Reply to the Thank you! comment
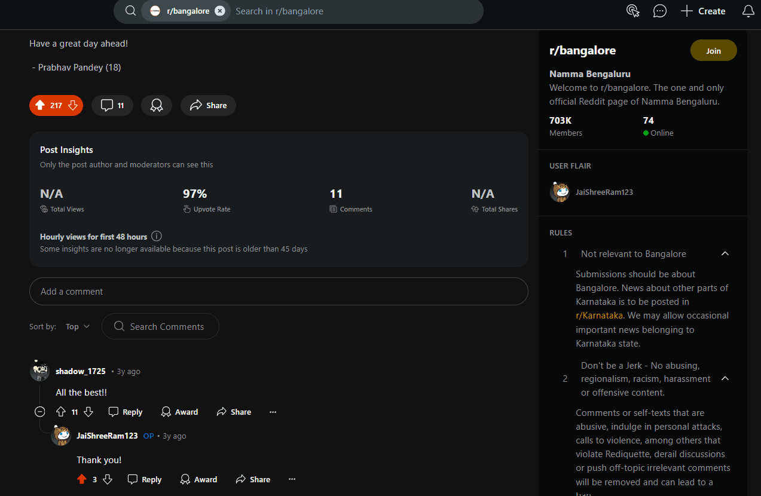This screenshot has height=496, width=761. [x=145, y=479]
